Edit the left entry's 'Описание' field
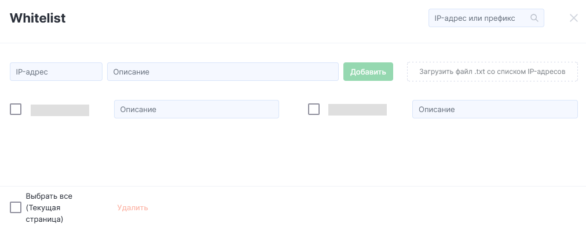586x227 pixels. pos(196,109)
